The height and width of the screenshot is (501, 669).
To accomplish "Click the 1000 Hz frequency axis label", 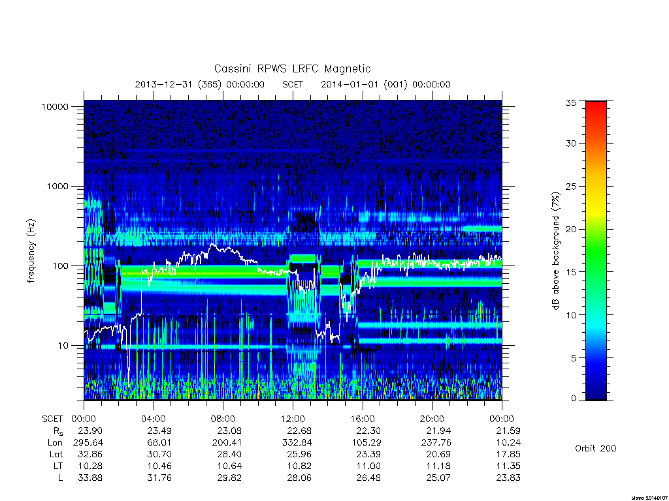I will [57, 186].
